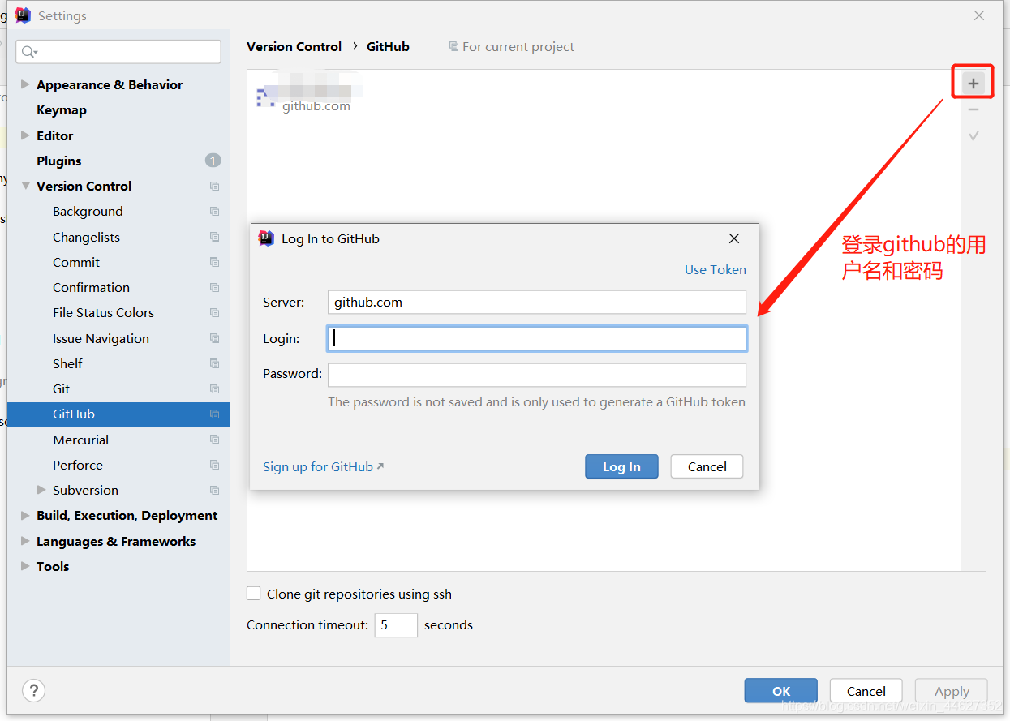Select Issue Navigation settings
Viewport: 1010px width, 721px height.
pos(101,339)
